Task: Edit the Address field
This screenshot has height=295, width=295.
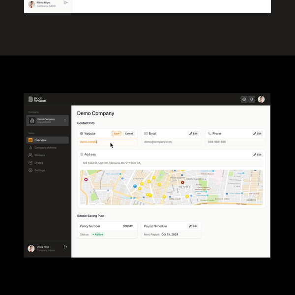Action: click(257, 154)
